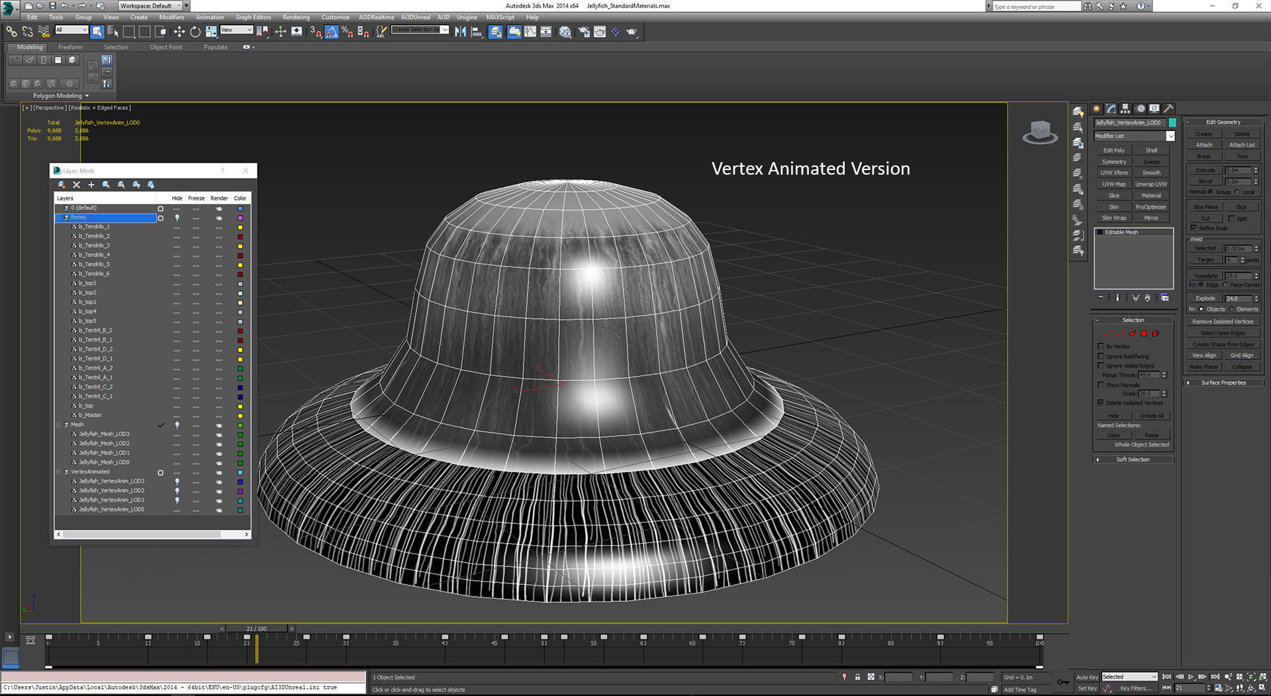Expand the Soft Selection rollout
Screen dimensions: 1271x696
(1133, 459)
